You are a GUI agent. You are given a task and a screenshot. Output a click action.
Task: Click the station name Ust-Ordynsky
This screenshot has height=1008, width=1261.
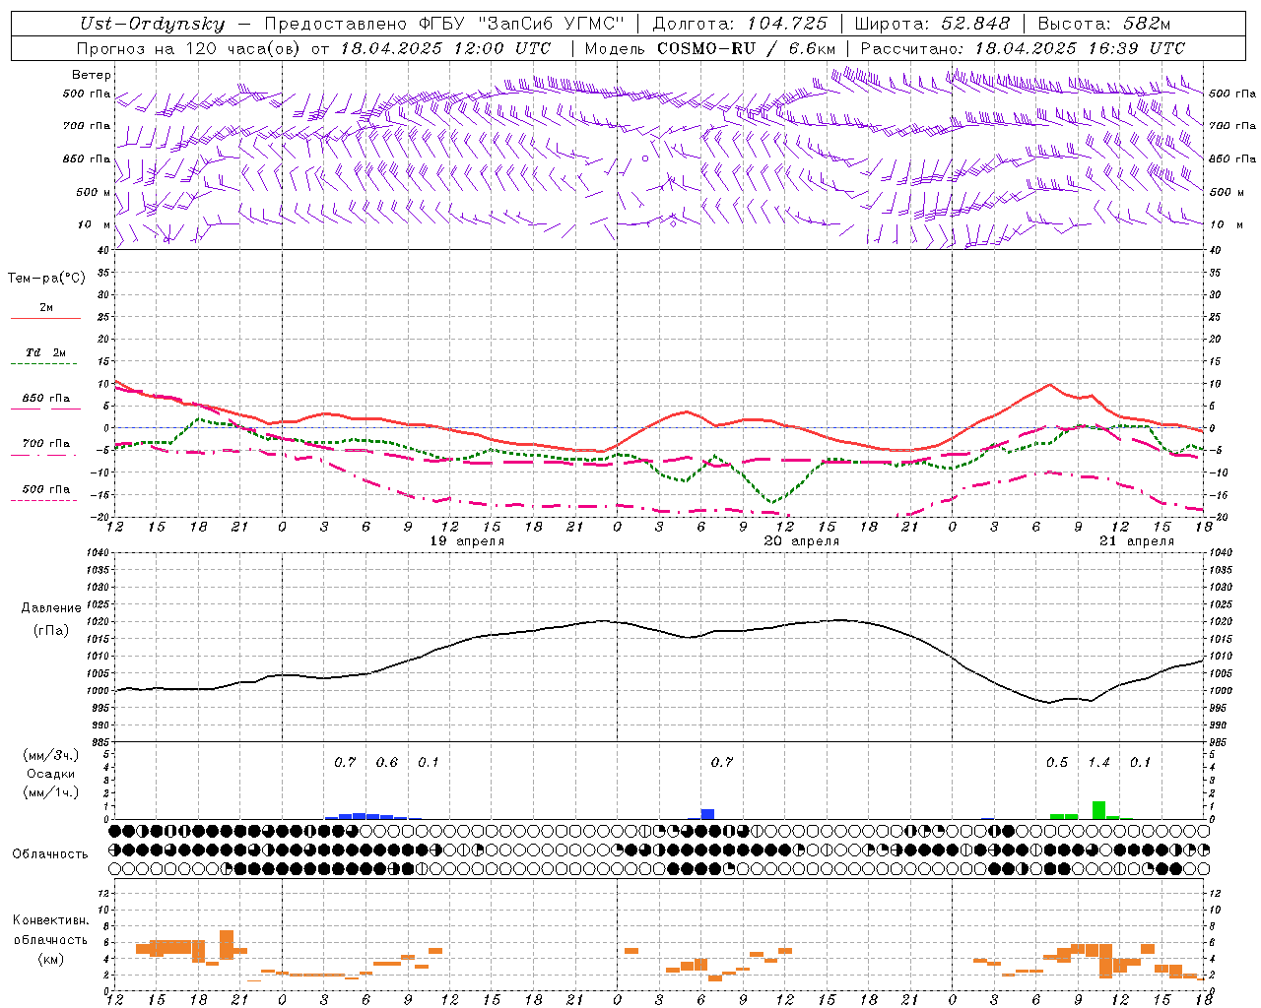(152, 25)
